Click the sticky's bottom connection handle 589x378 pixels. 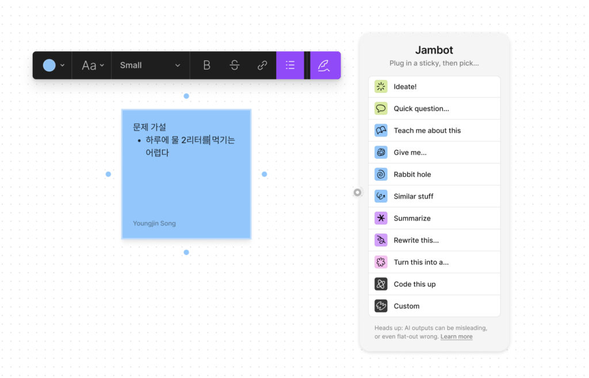(x=186, y=253)
